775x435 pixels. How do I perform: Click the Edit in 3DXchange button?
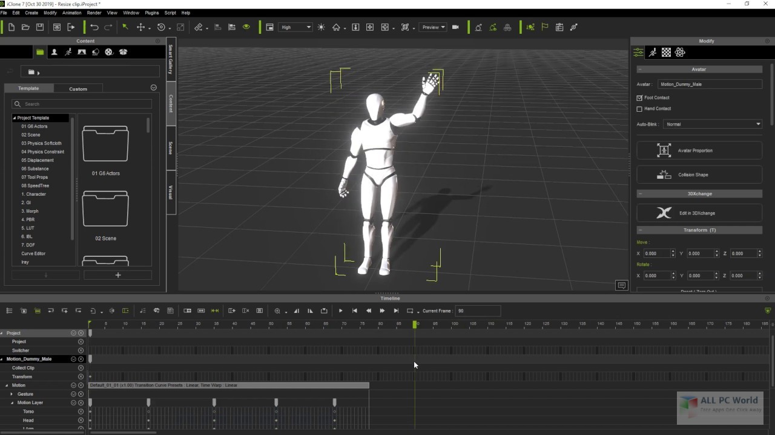coord(699,213)
